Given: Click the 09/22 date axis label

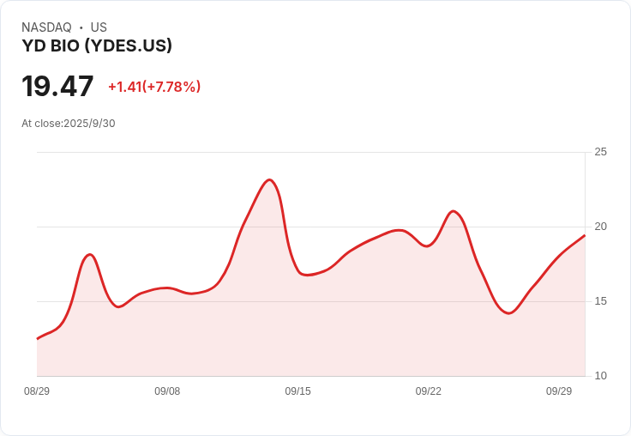Looking at the screenshot, I should coord(428,391).
